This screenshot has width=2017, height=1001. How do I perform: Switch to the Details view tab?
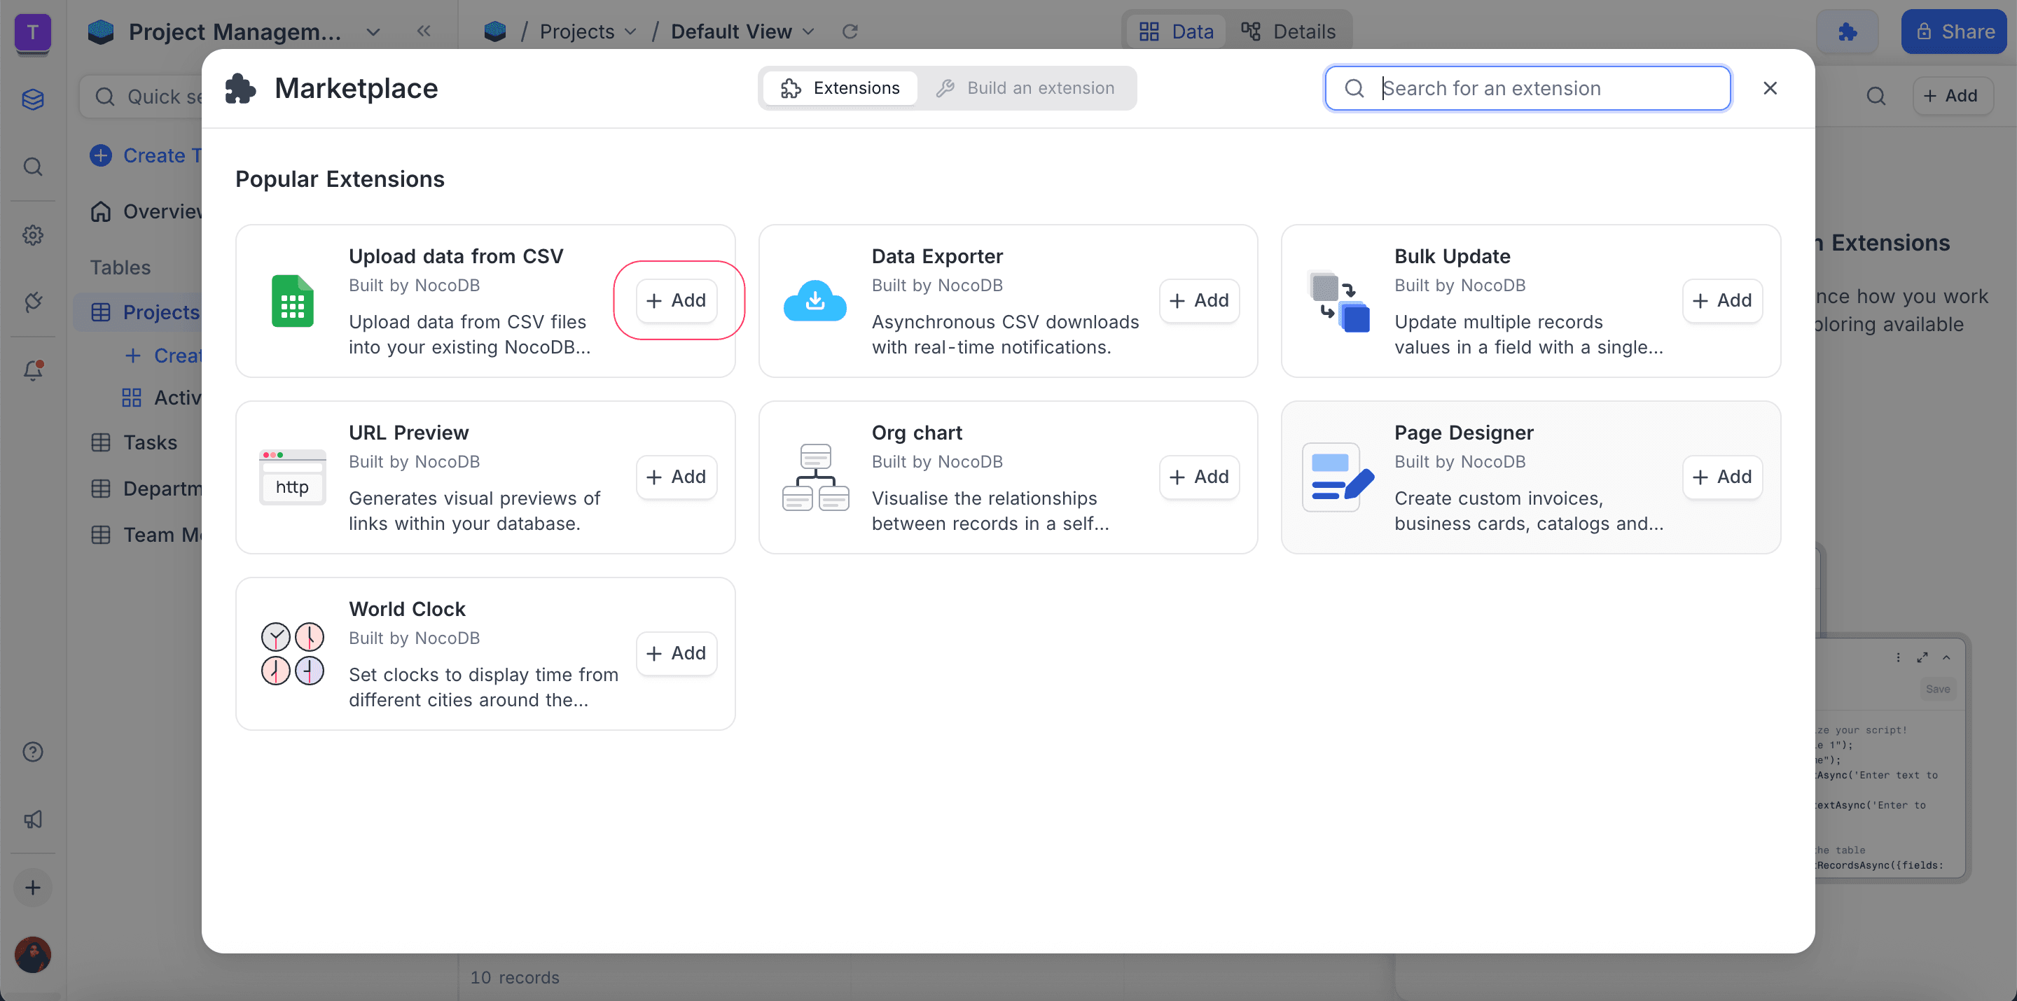(1288, 31)
